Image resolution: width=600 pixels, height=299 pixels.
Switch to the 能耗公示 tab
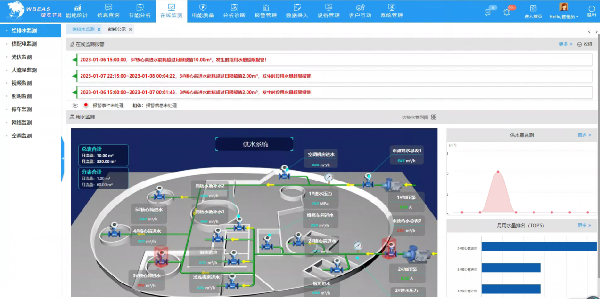tap(117, 29)
